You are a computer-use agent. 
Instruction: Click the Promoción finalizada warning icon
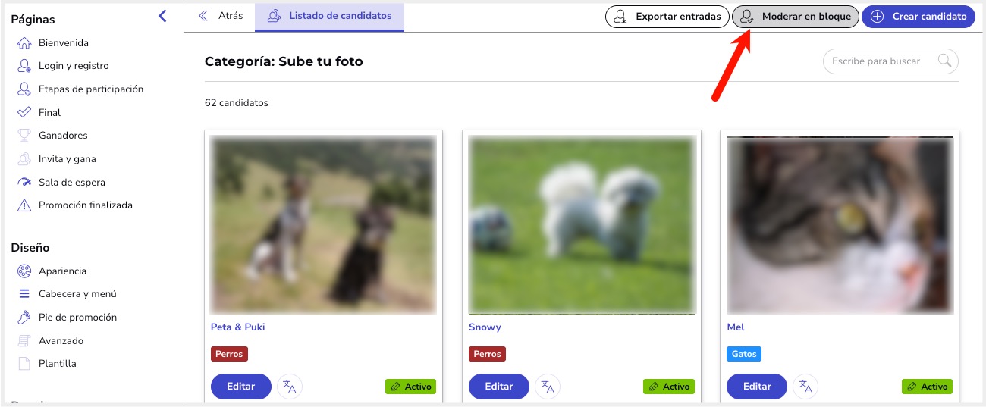24,205
